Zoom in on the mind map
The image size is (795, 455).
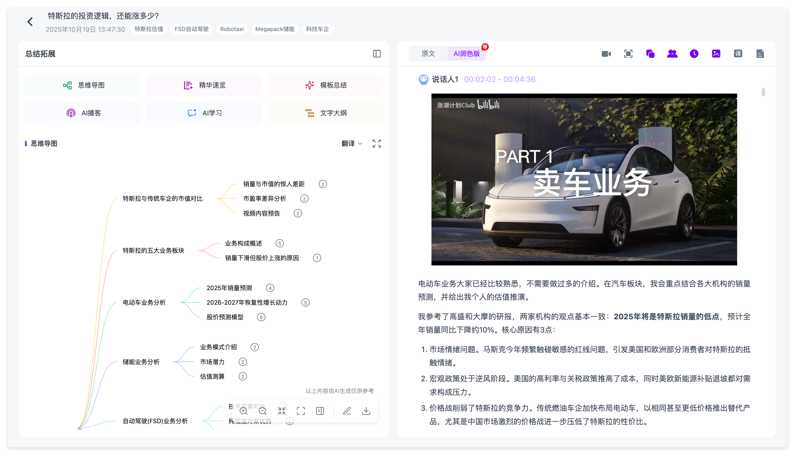click(244, 411)
